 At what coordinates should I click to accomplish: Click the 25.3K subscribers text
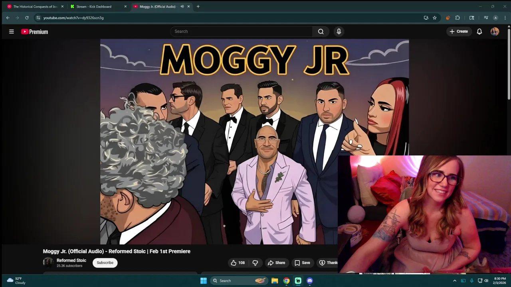point(69,266)
